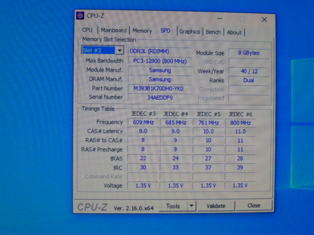The width and height of the screenshot is (314, 235).
Task: Click the Validate button
Action: coord(216,206)
